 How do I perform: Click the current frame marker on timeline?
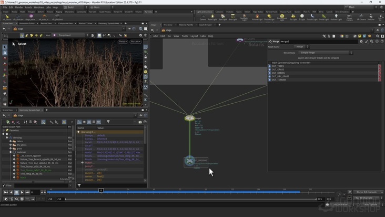[101, 191]
